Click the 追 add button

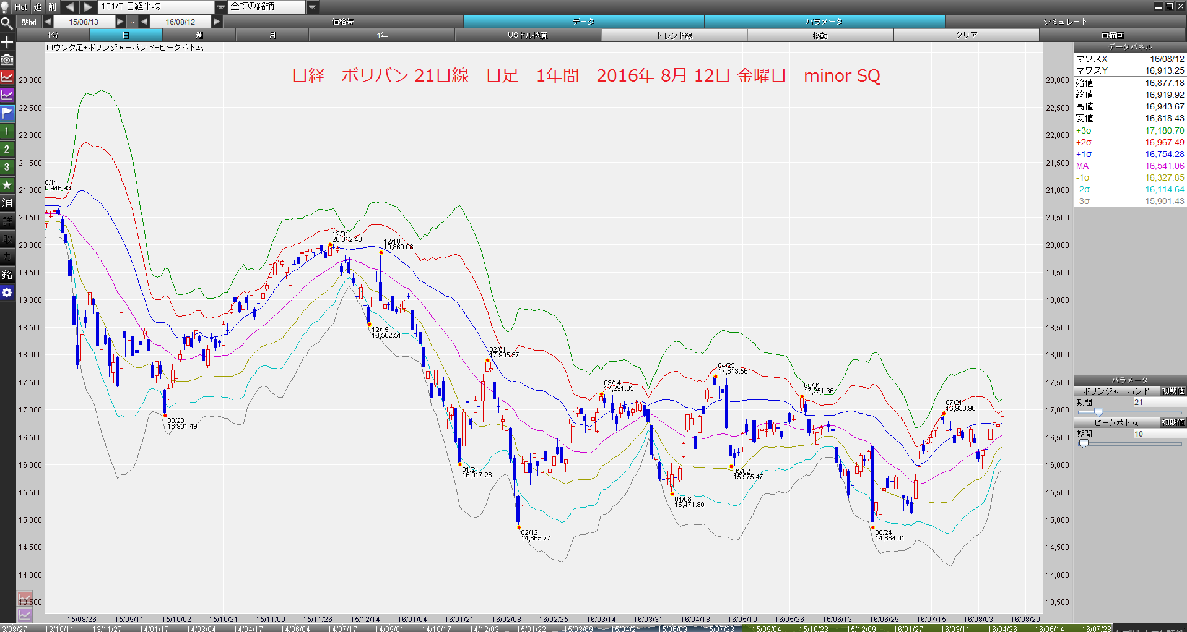(38, 7)
